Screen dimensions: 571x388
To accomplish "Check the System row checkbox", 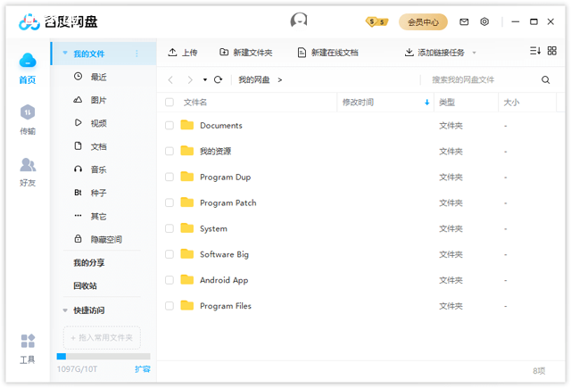I will (170, 228).
